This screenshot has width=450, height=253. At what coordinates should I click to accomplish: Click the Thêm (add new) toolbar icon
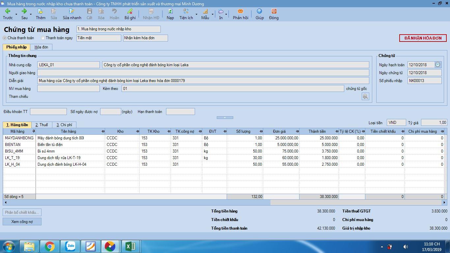[x=41, y=12]
